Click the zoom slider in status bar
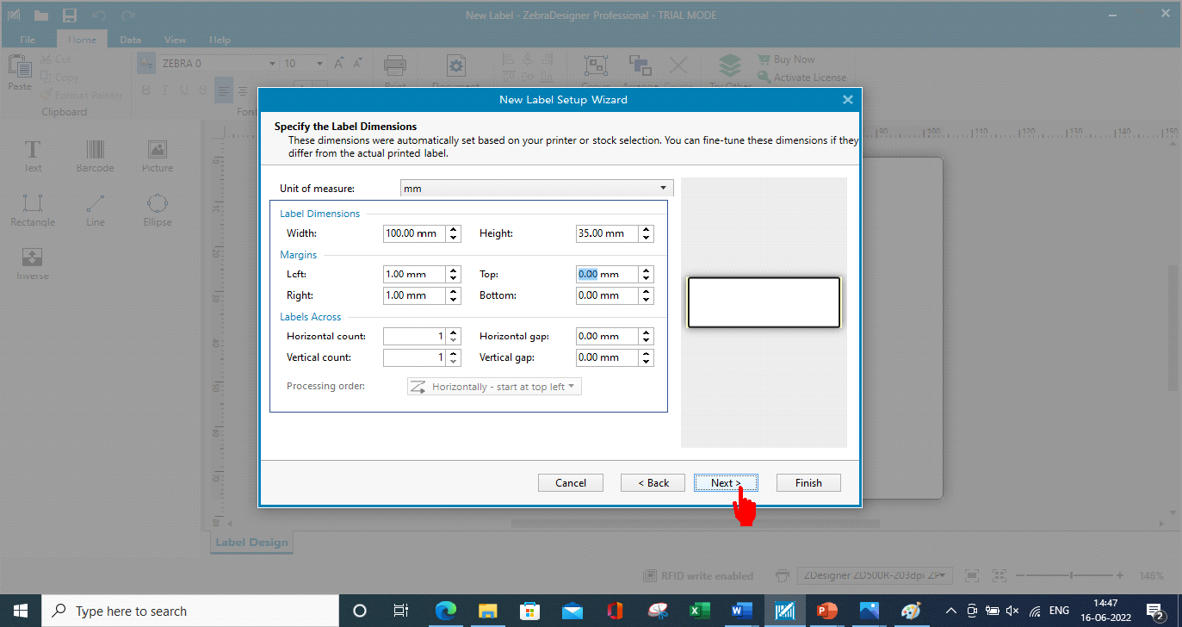Image resolution: width=1182 pixels, height=627 pixels. pos(1071,575)
